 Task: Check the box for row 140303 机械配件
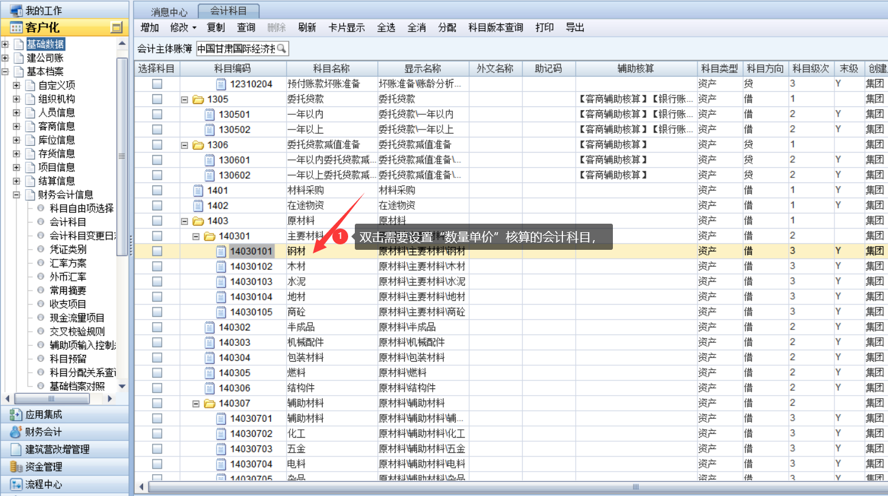[x=157, y=342]
